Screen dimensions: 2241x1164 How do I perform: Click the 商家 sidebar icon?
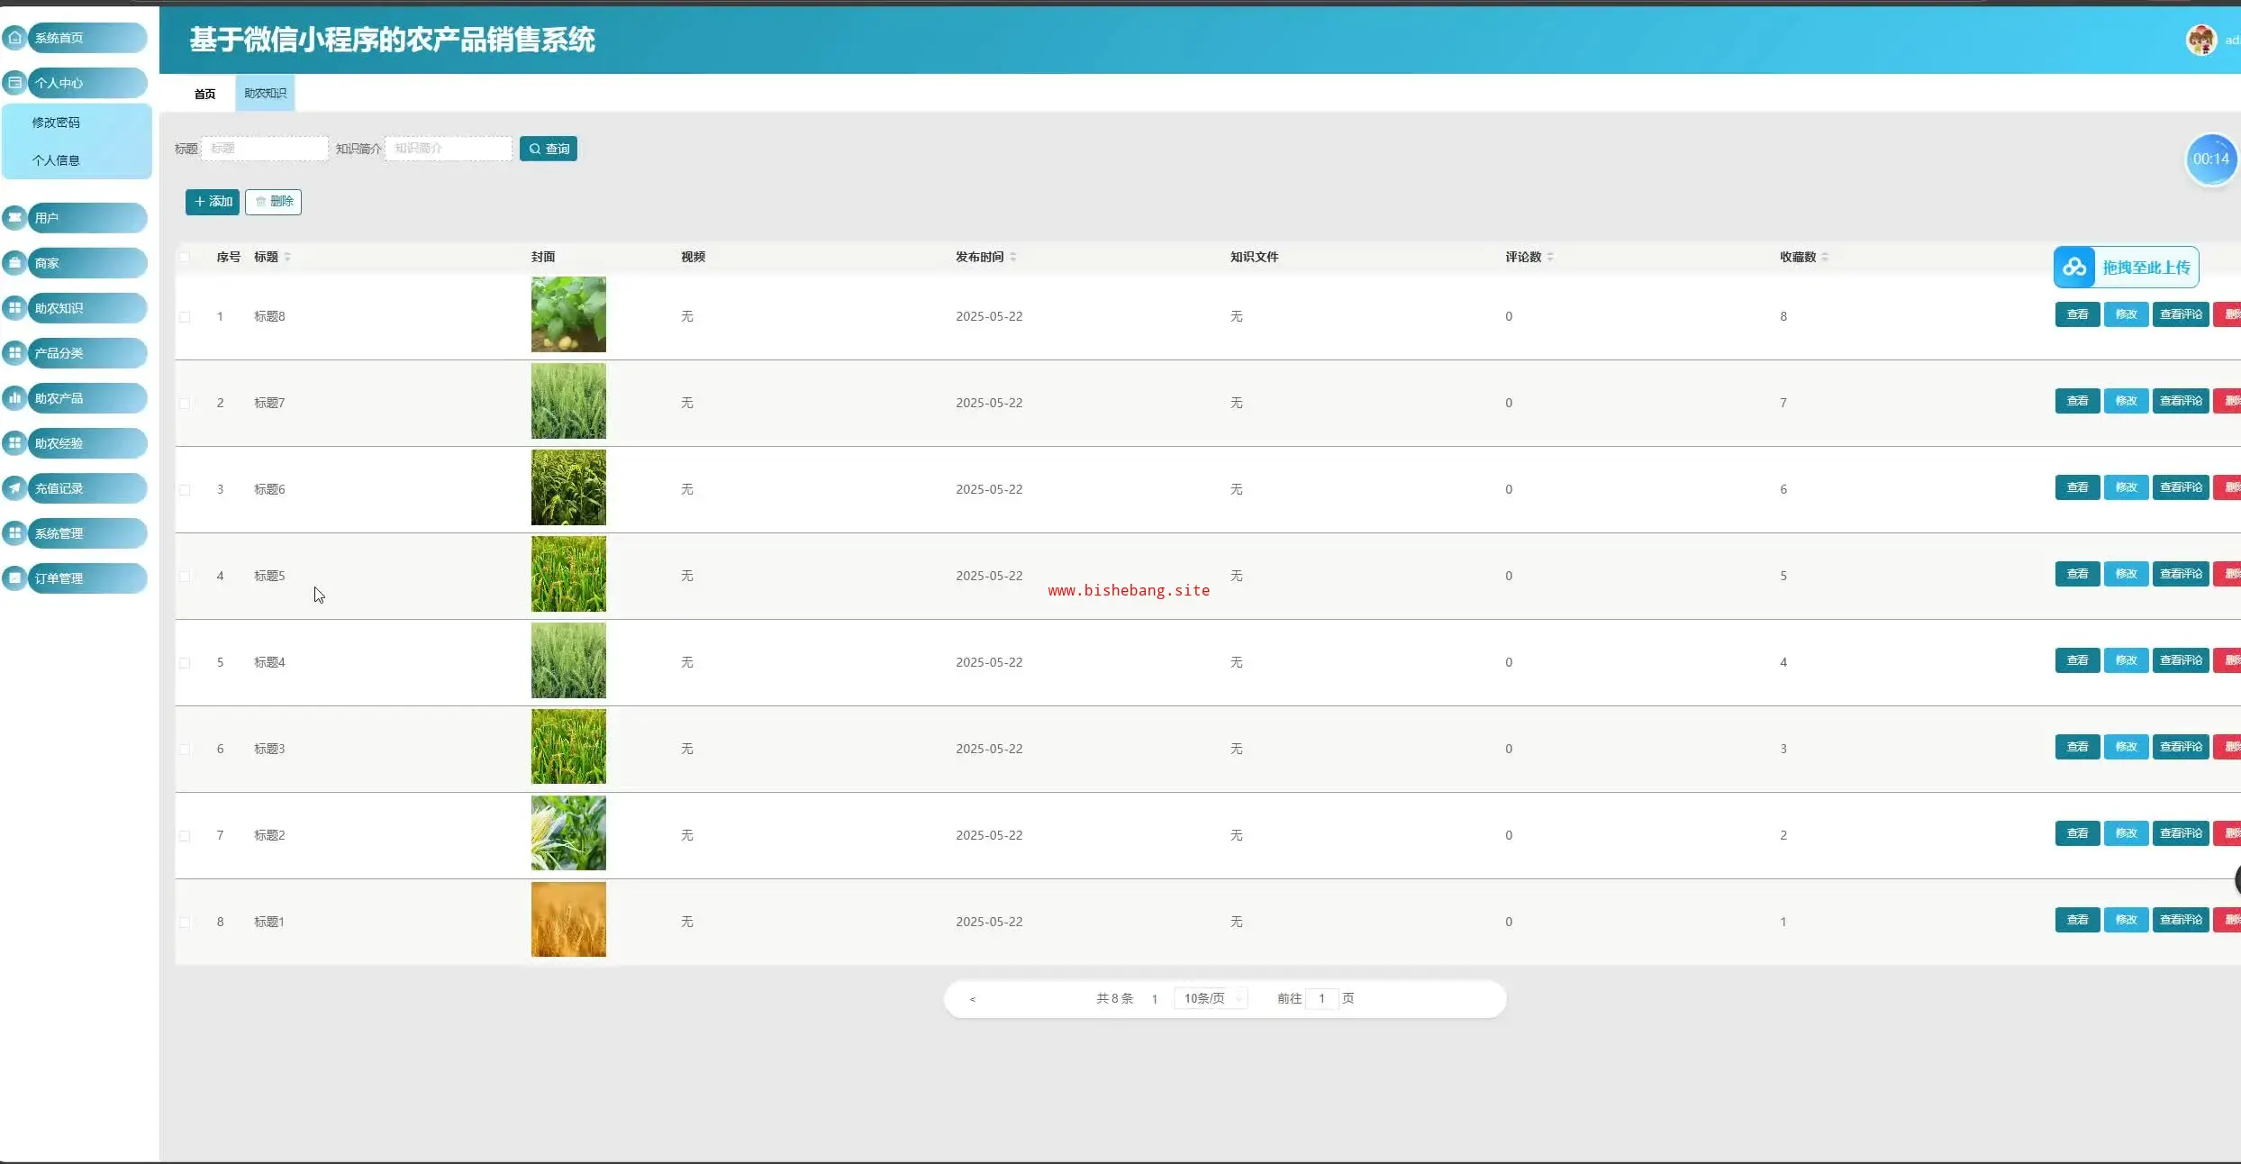(x=14, y=262)
